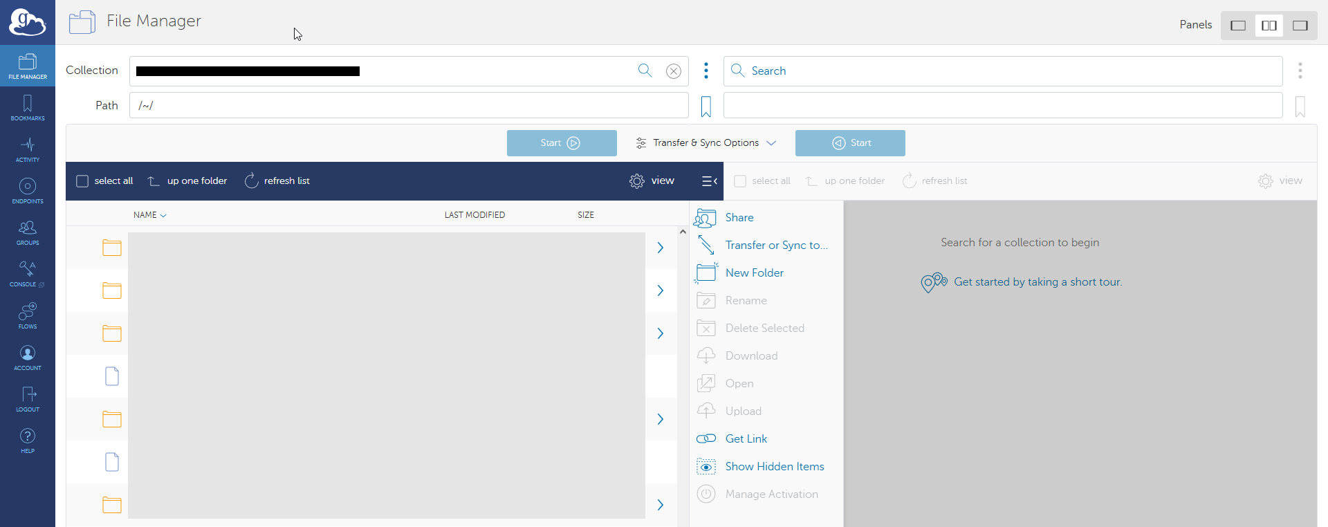Click the bookmark icon beside the Path field
This screenshot has height=527, width=1328.
(x=705, y=107)
